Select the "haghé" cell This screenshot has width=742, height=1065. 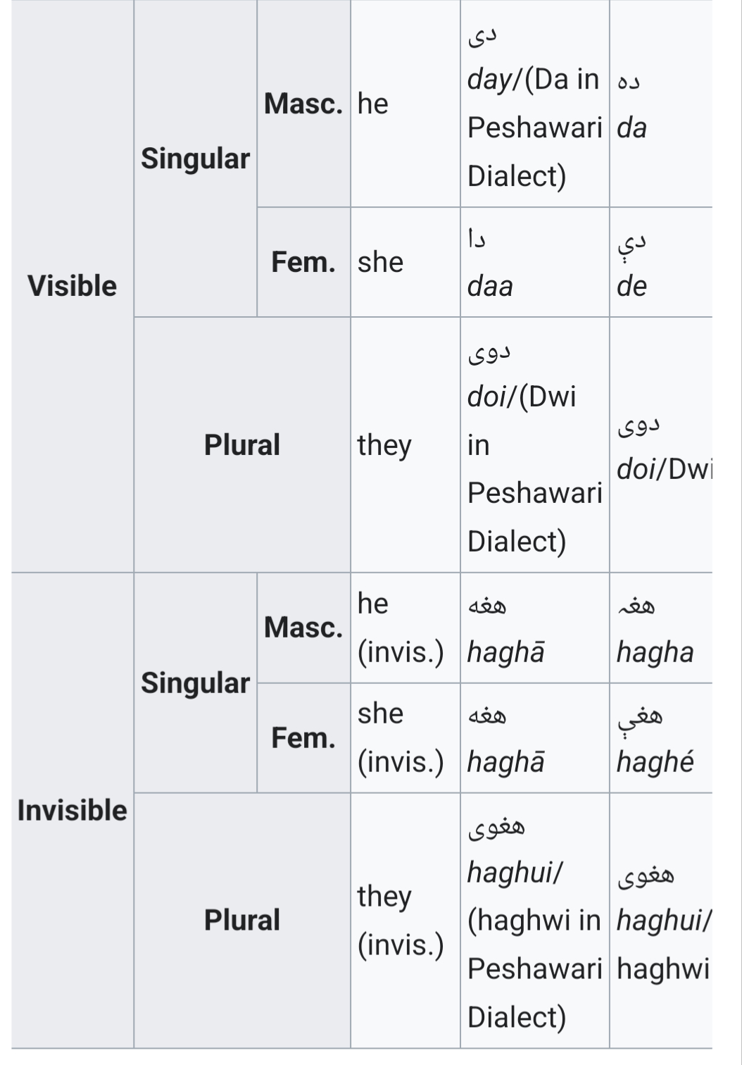click(x=660, y=738)
